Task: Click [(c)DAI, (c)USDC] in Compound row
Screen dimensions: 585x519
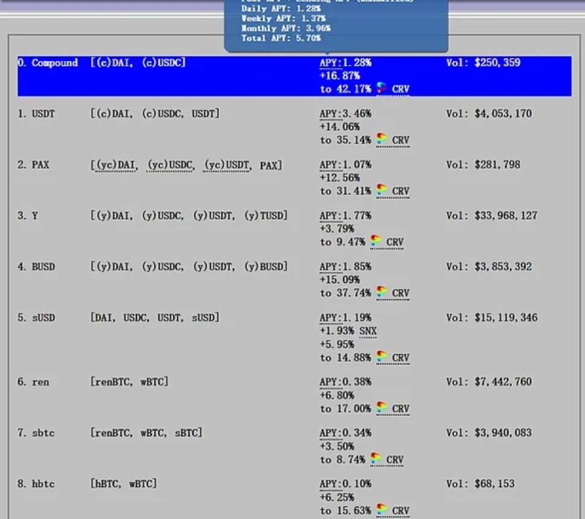Action: point(138,63)
